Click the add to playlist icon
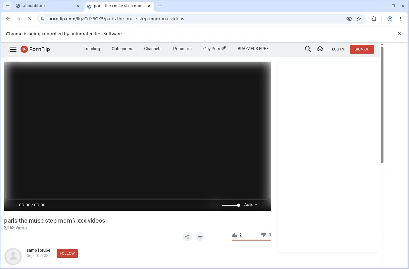The width and height of the screenshot is (409, 269). (200, 237)
